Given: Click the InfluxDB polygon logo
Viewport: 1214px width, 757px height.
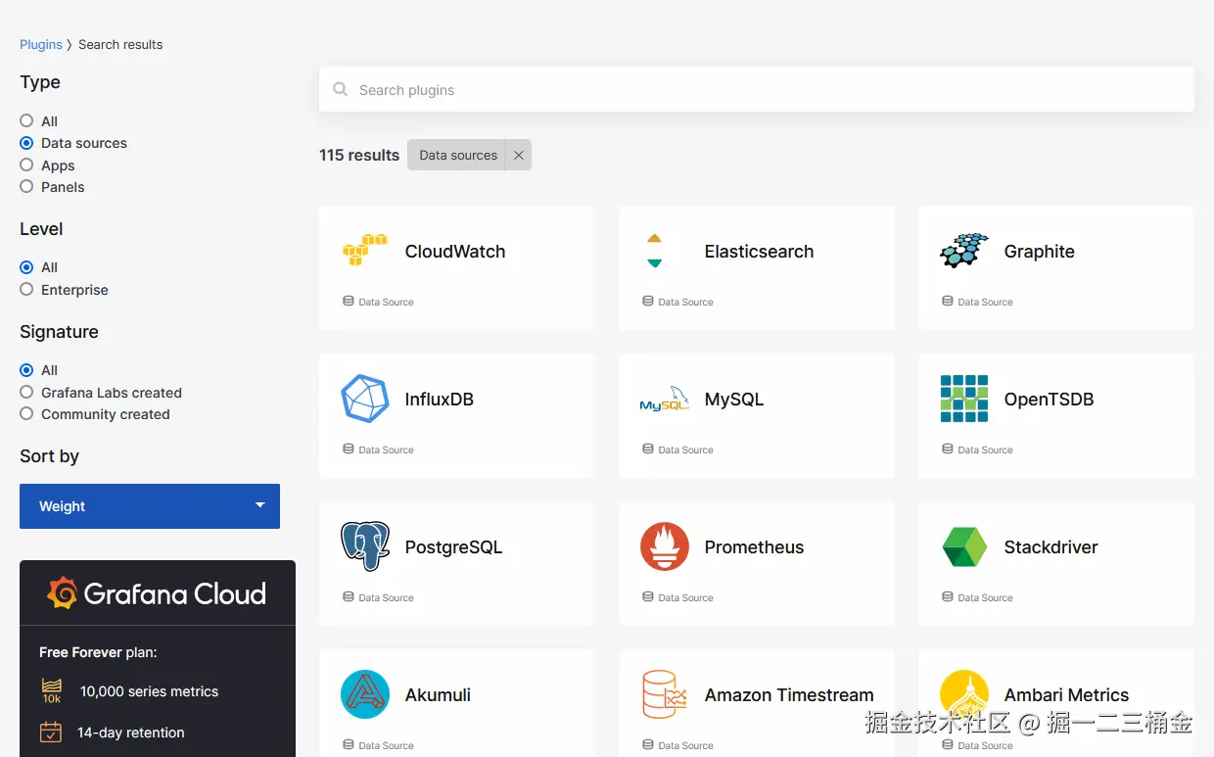Looking at the screenshot, I should [x=365, y=399].
